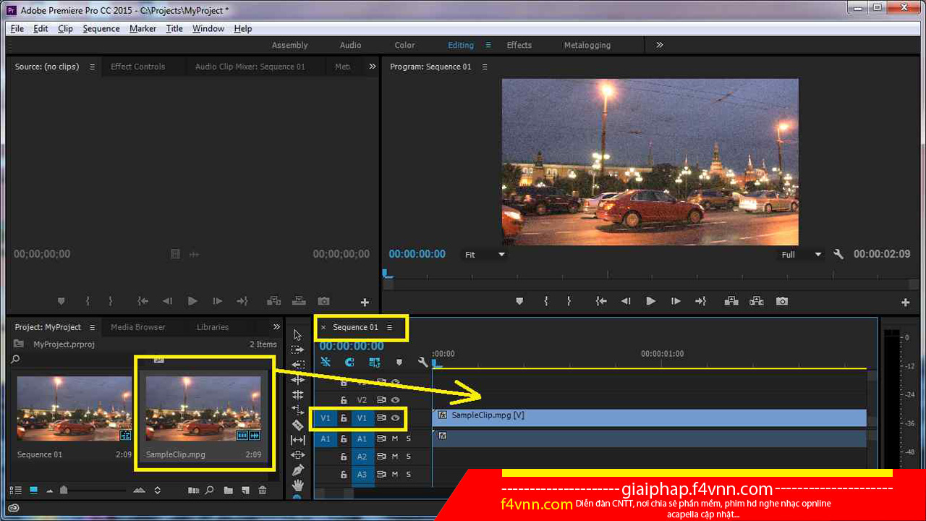This screenshot has width=926, height=521.
Task: Click Extract button in Program monitor
Action: (x=757, y=301)
